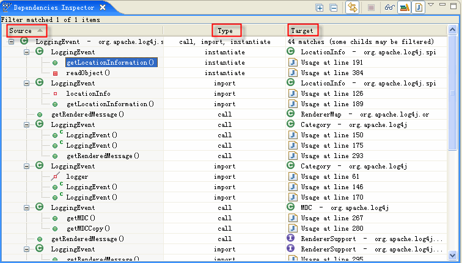Screen dimensions: 462x263
Task: Collapse LoggingEvent node importing RendererSupport
Action: tap(26, 249)
